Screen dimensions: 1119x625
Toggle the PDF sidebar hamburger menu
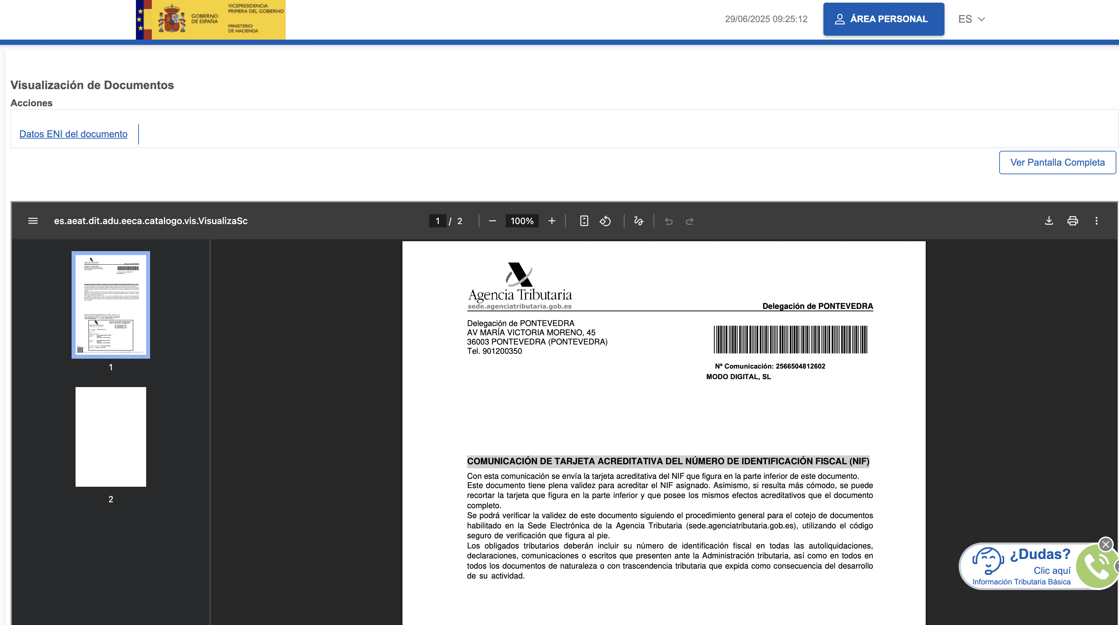tap(33, 221)
